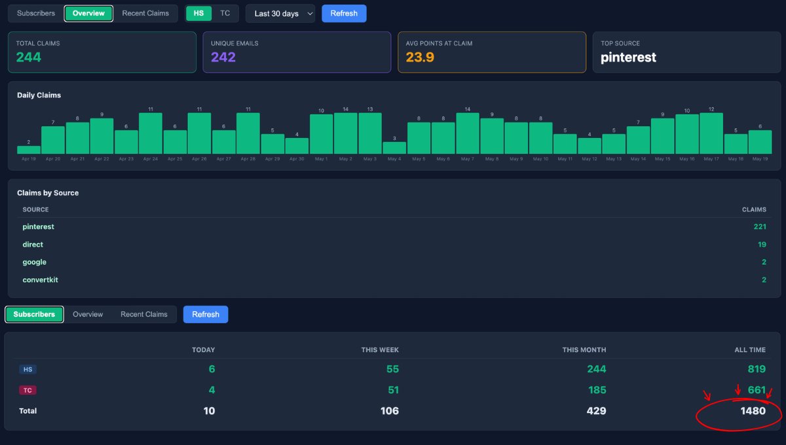Viewport: 786px width, 445px height.
Task: Click the Apr 26 bar in Daily Claims
Action: [199, 133]
